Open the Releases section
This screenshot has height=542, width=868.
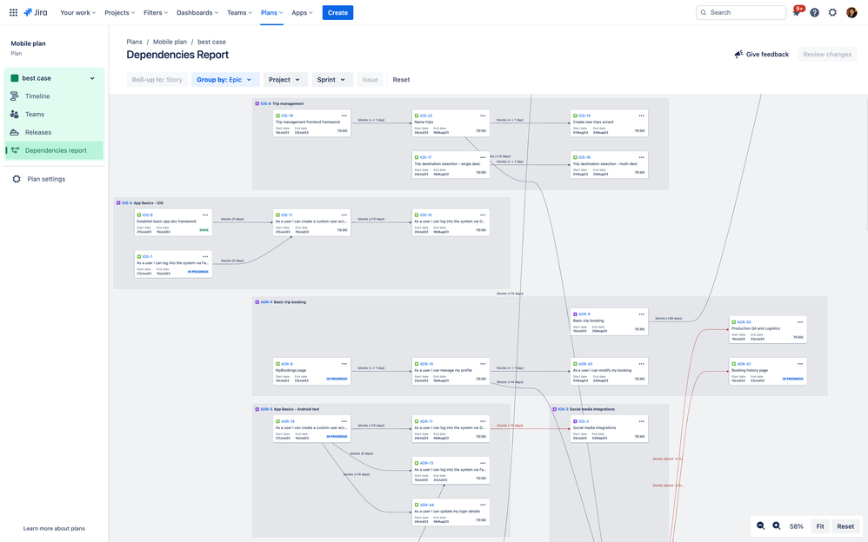coord(37,132)
